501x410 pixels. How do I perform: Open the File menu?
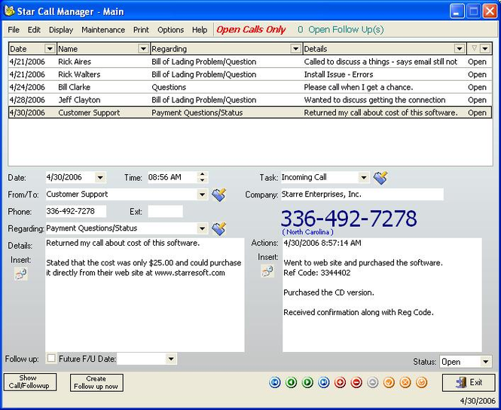click(14, 29)
